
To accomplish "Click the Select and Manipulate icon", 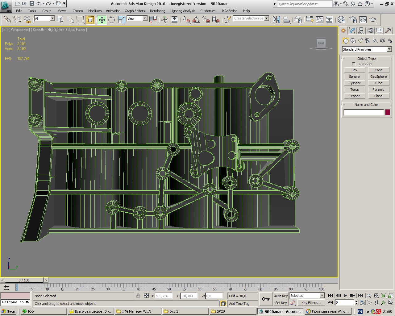I will [x=164, y=20].
